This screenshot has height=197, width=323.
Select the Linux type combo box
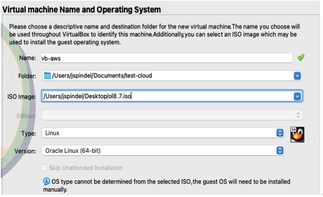click(x=163, y=133)
